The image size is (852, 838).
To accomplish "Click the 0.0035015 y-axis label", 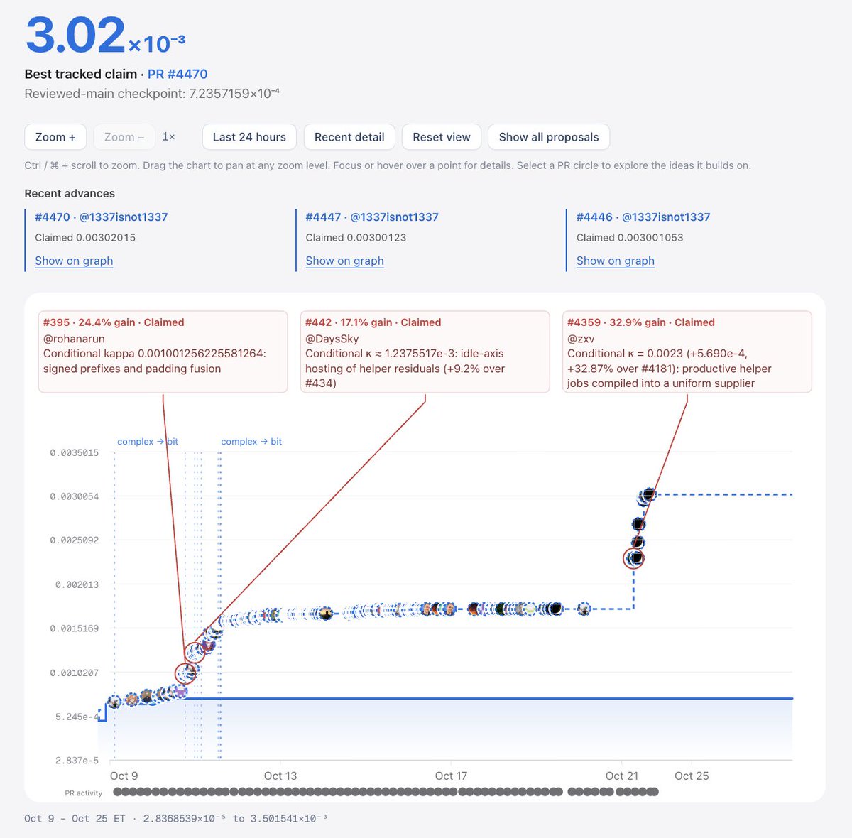I will 75,452.
